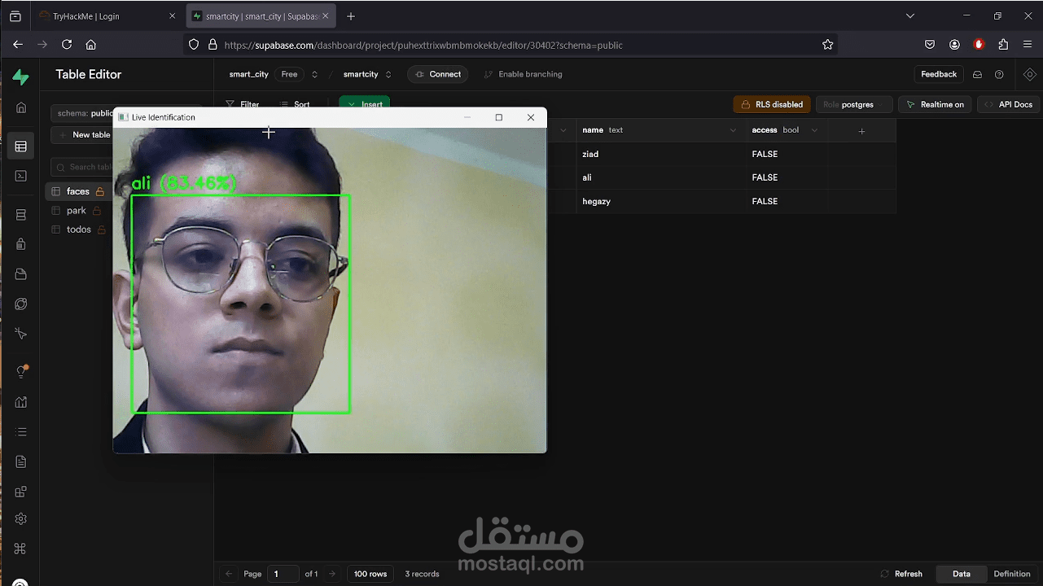Click the Feedback button

pyautogui.click(x=939, y=74)
